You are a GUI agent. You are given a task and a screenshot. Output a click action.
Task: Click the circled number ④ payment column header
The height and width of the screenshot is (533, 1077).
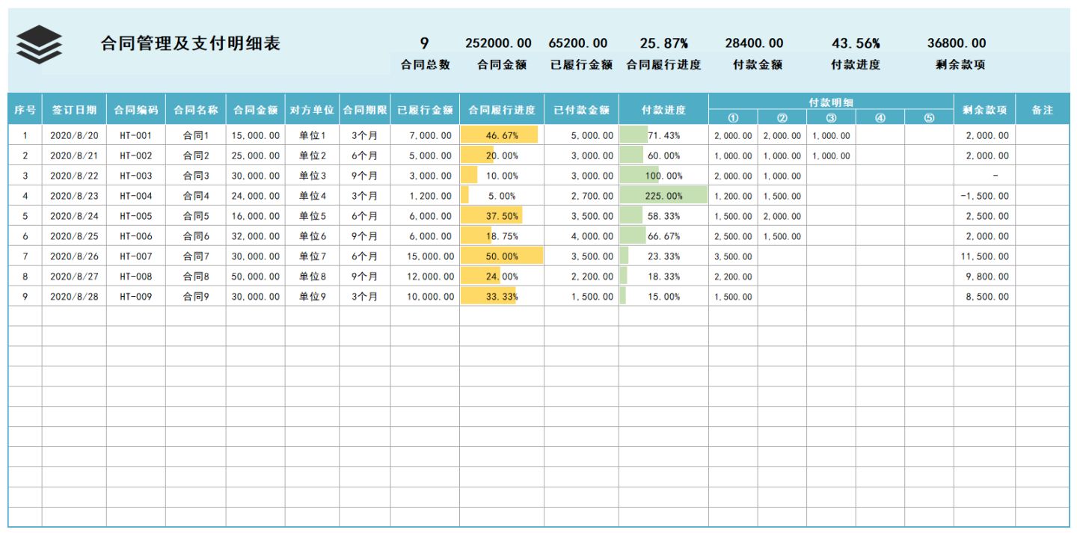pos(880,117)
